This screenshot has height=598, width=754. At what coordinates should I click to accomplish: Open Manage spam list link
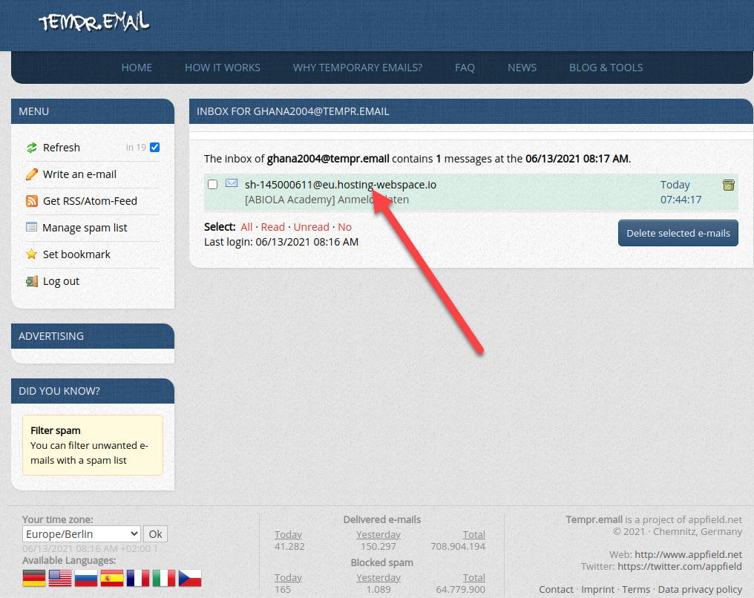[85, 228]
